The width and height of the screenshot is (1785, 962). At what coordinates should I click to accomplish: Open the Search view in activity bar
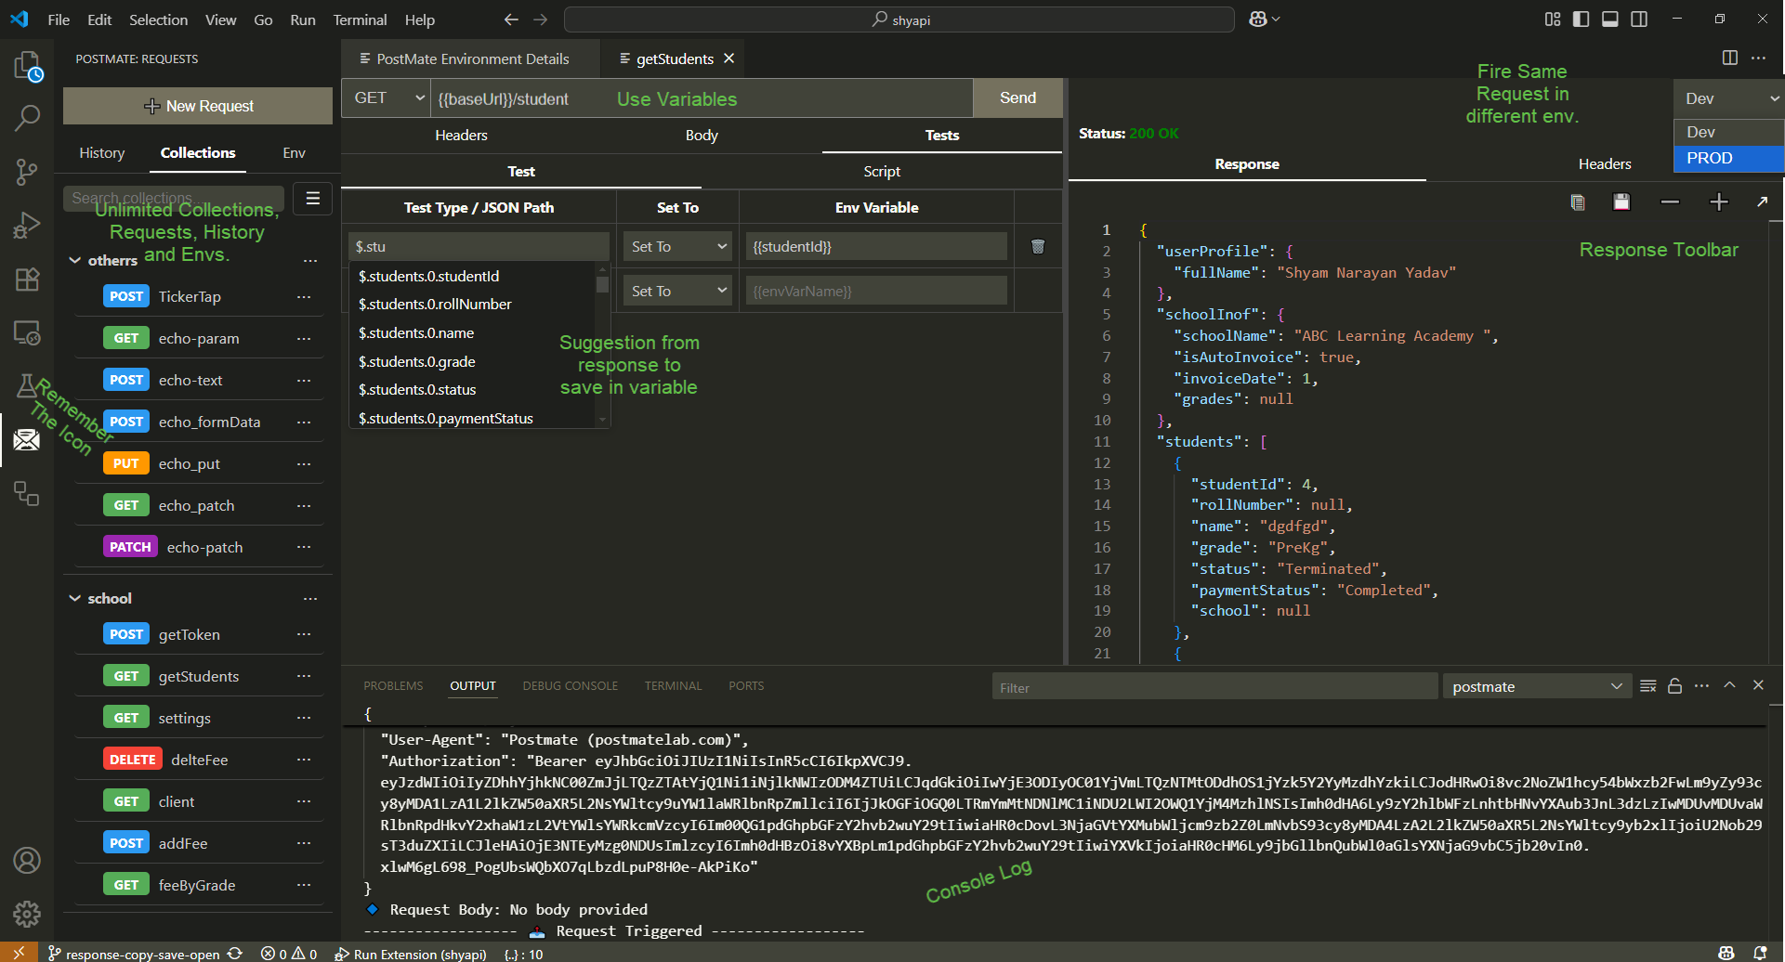(27, 118)
